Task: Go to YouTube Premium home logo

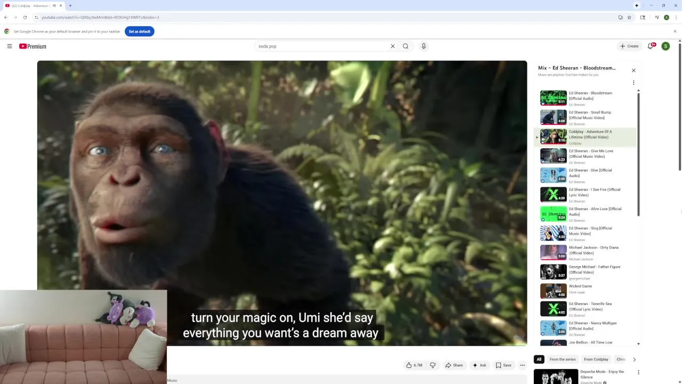Action: click(x=33, y=46)
